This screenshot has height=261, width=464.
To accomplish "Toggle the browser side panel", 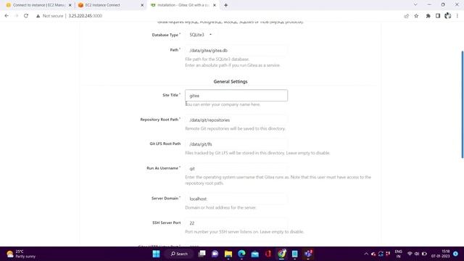I will coord(438,16).
